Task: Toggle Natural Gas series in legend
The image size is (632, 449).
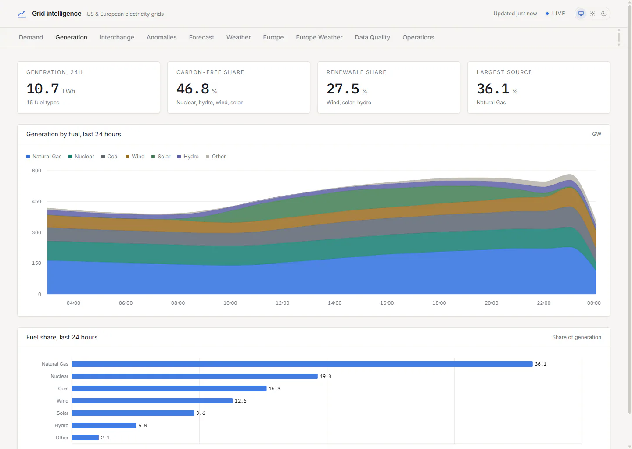Action: (x=44, y=157)
